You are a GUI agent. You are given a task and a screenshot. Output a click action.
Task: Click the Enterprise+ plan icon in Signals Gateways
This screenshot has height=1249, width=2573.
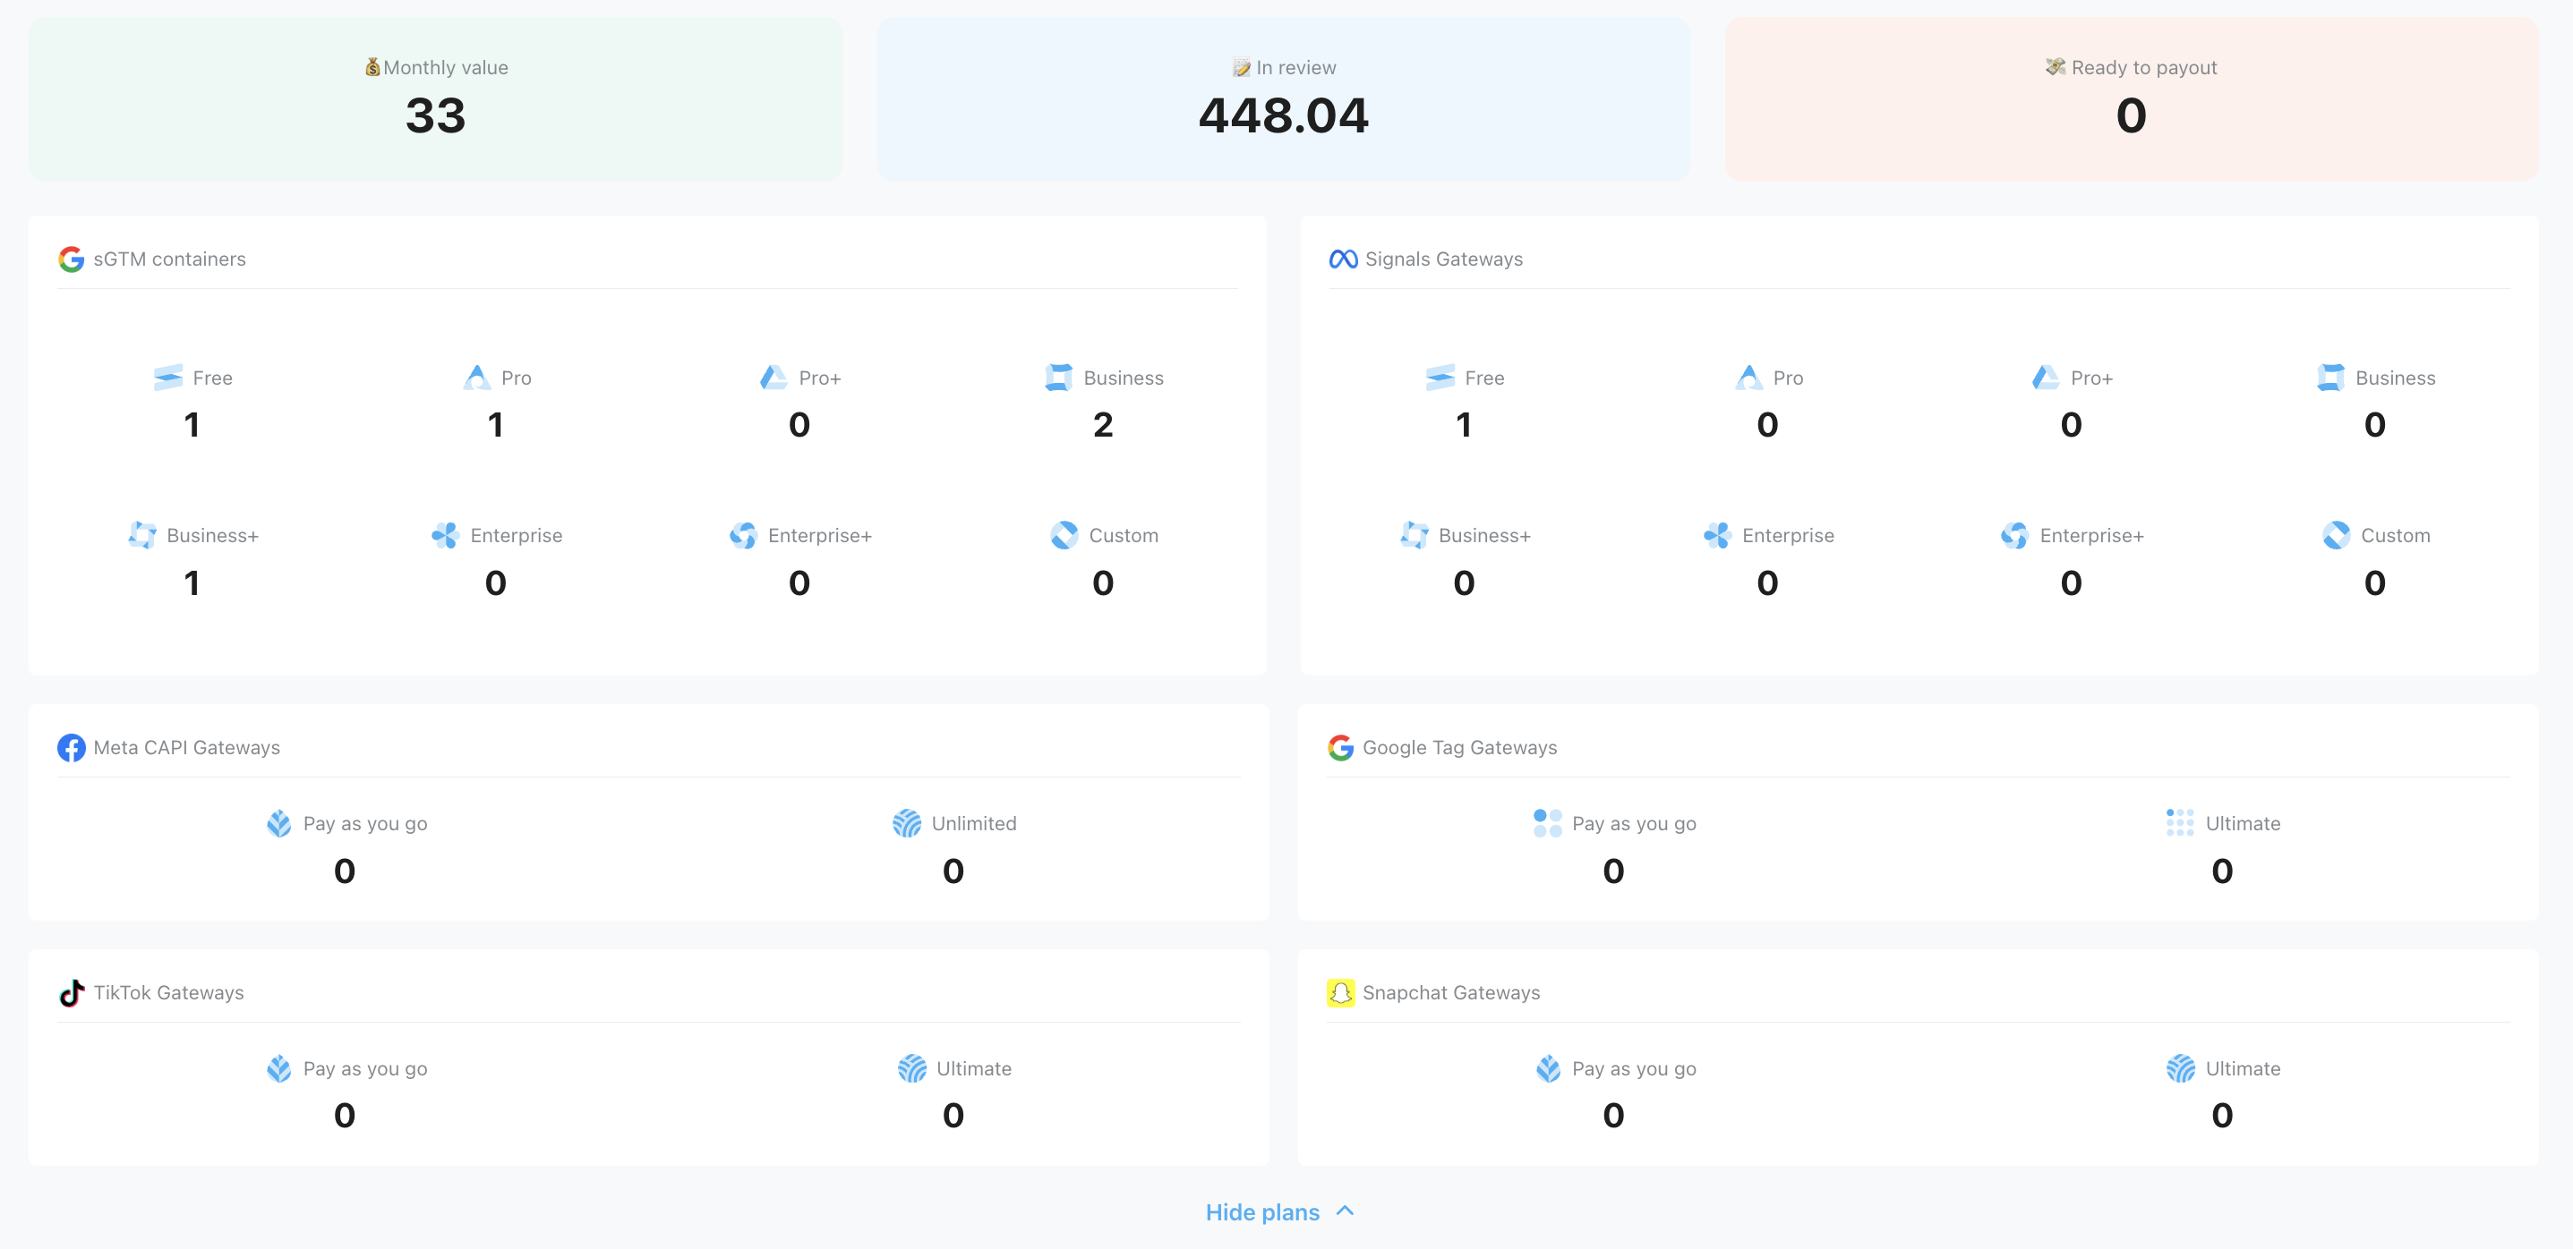pos(2014,535)
